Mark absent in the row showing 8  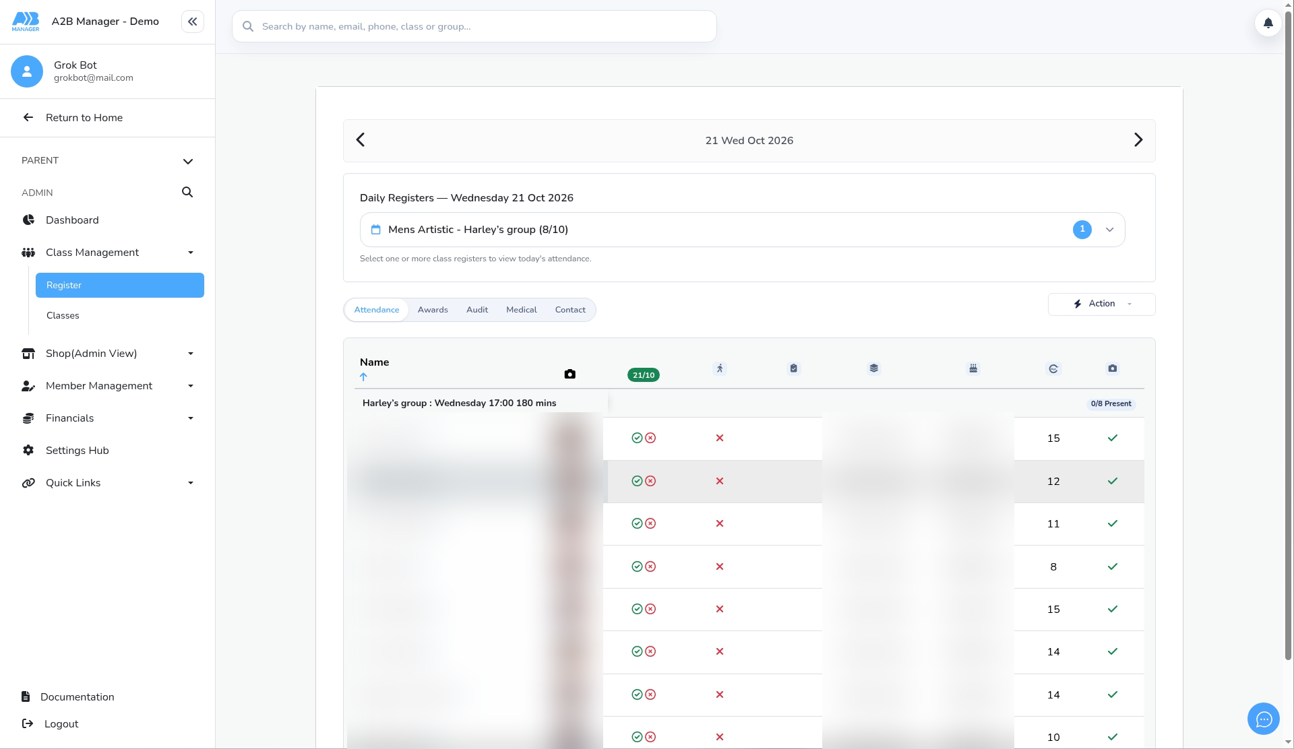pyautogui.click(x=650, y=566)
